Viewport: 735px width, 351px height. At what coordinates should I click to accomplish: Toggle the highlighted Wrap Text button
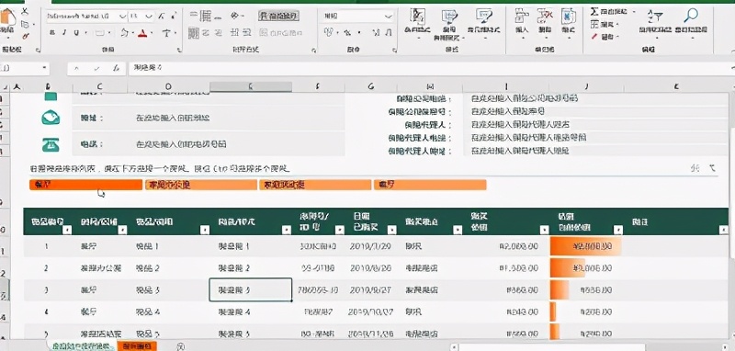(279, 17)
